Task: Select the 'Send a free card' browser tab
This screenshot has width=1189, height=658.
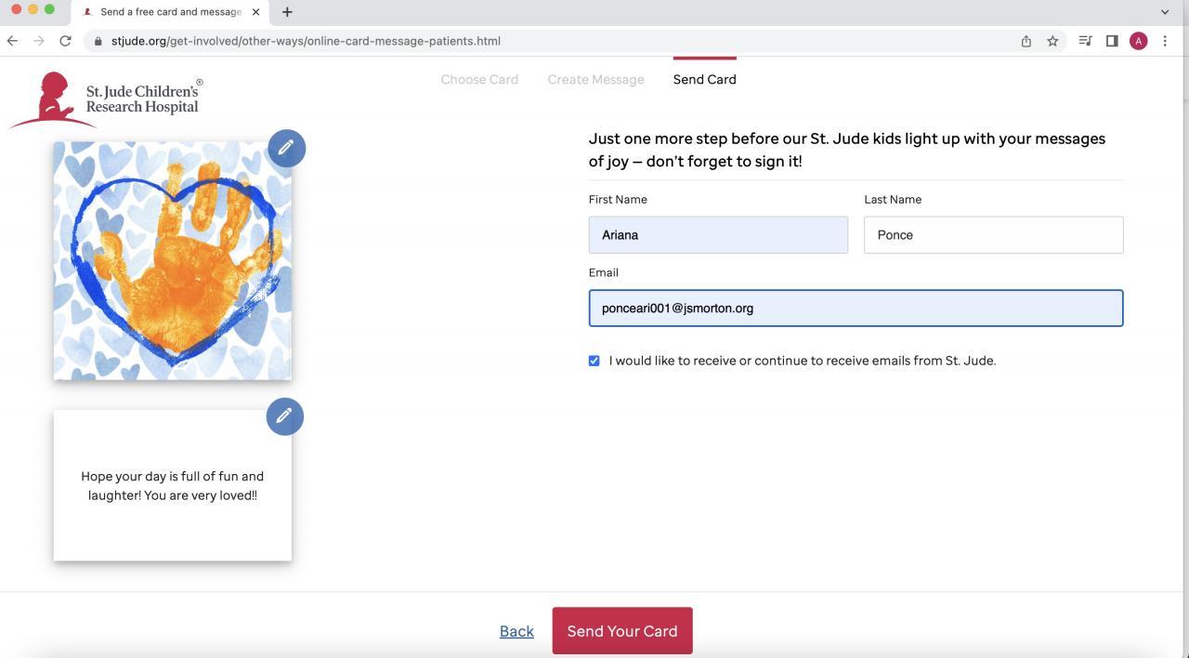Action: pos(170,12)
